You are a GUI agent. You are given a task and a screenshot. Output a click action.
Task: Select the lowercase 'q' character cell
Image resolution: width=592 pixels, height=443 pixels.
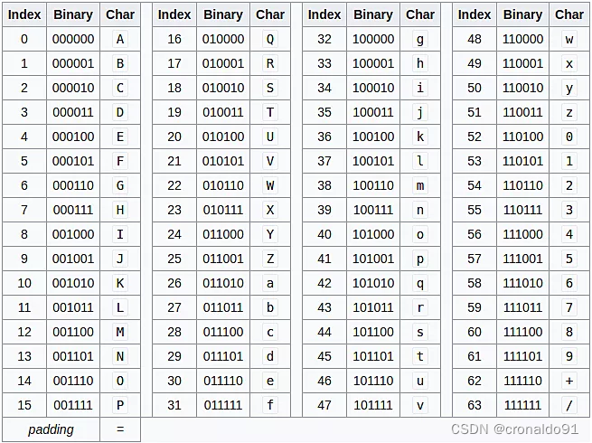420,283
